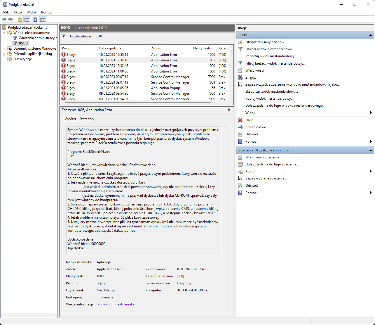375x325 pixels.
Task: Choose 'Utwórz widok niestandardowy...' action
Action: [270, 49]
